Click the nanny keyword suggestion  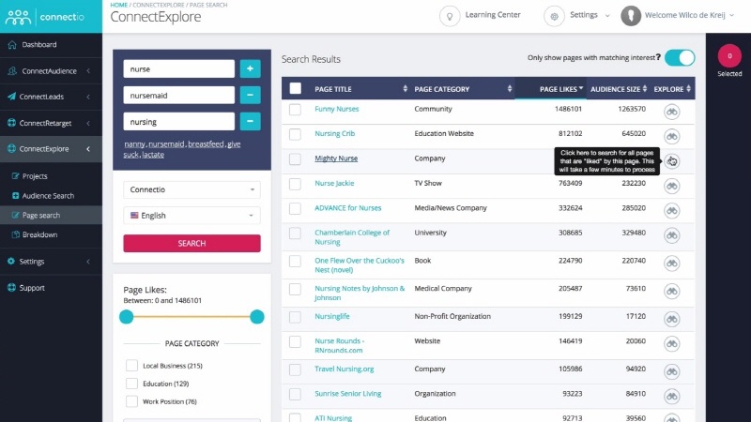point(134,144)
